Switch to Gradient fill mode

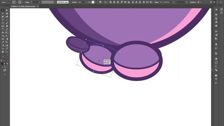click(5, 64)
